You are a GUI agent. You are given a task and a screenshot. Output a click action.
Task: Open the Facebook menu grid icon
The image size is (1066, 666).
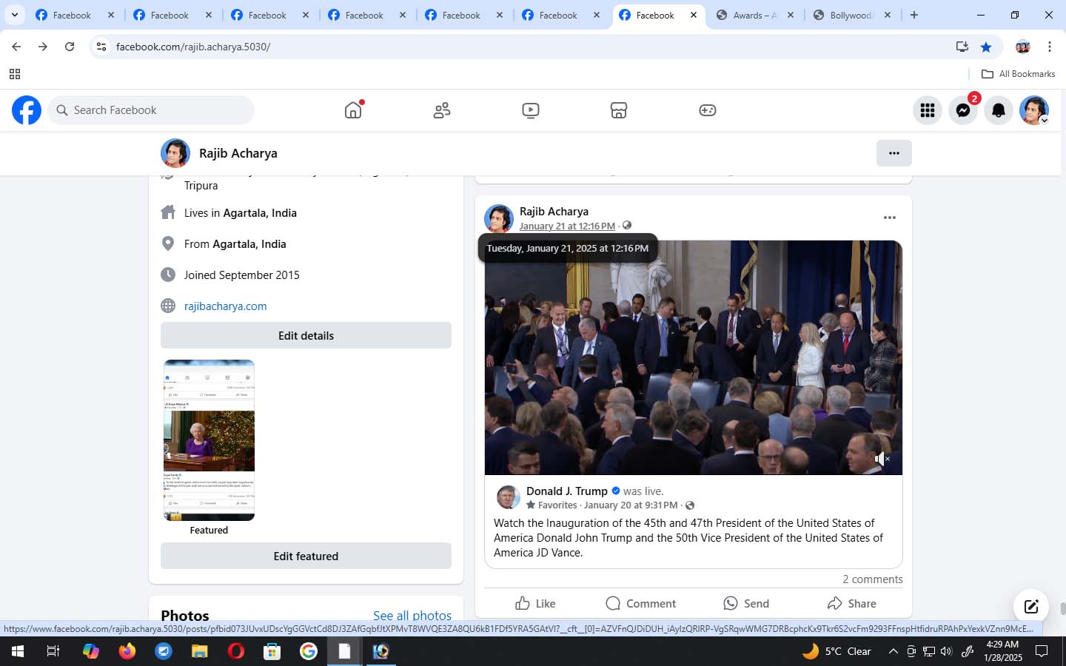(x=928, y=110)
